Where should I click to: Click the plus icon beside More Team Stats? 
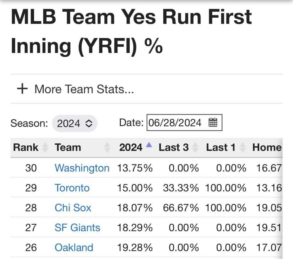point(22,89)
